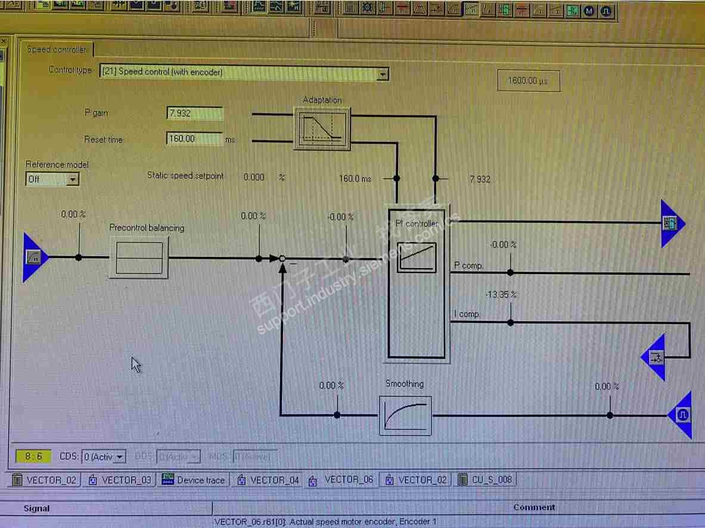The width and height of the screenshot is (705, 528).
Task: Click the 8 : 6 status indicator
Action: pyautogui.click(x=33, y=456)
